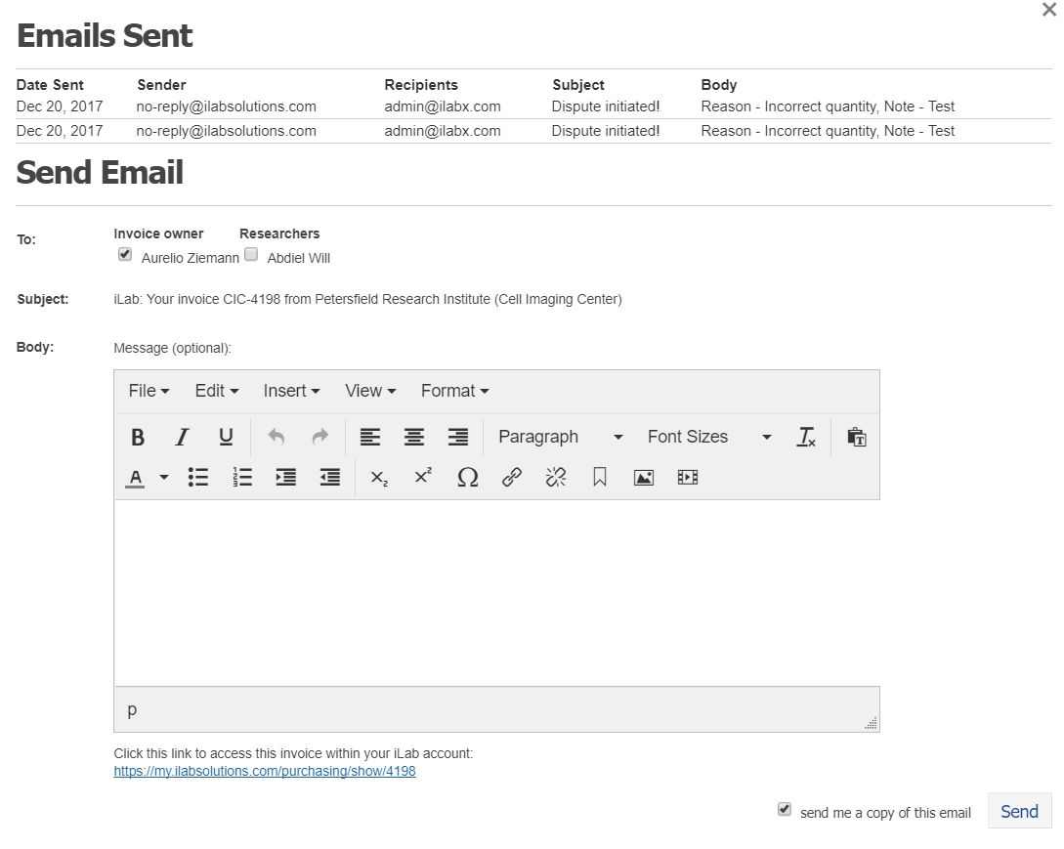The width and height of the screenshot is (1064, 849).
Task: Click inside the message body text area
Action: [x=496, y=592]
